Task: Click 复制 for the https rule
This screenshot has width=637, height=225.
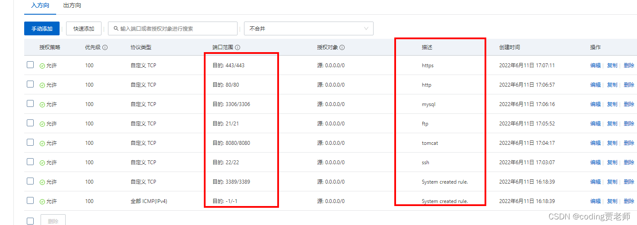Action: click(612, 66)
